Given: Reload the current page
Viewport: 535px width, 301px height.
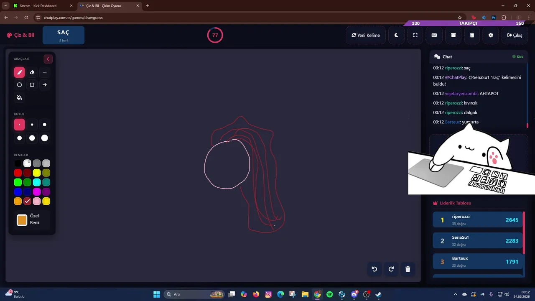Looking at the screenshot, I should click(26, 18).
